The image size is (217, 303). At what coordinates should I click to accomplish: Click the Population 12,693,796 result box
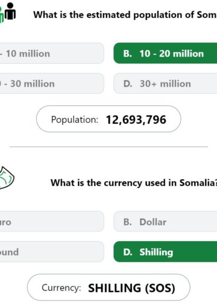point(108,119)
